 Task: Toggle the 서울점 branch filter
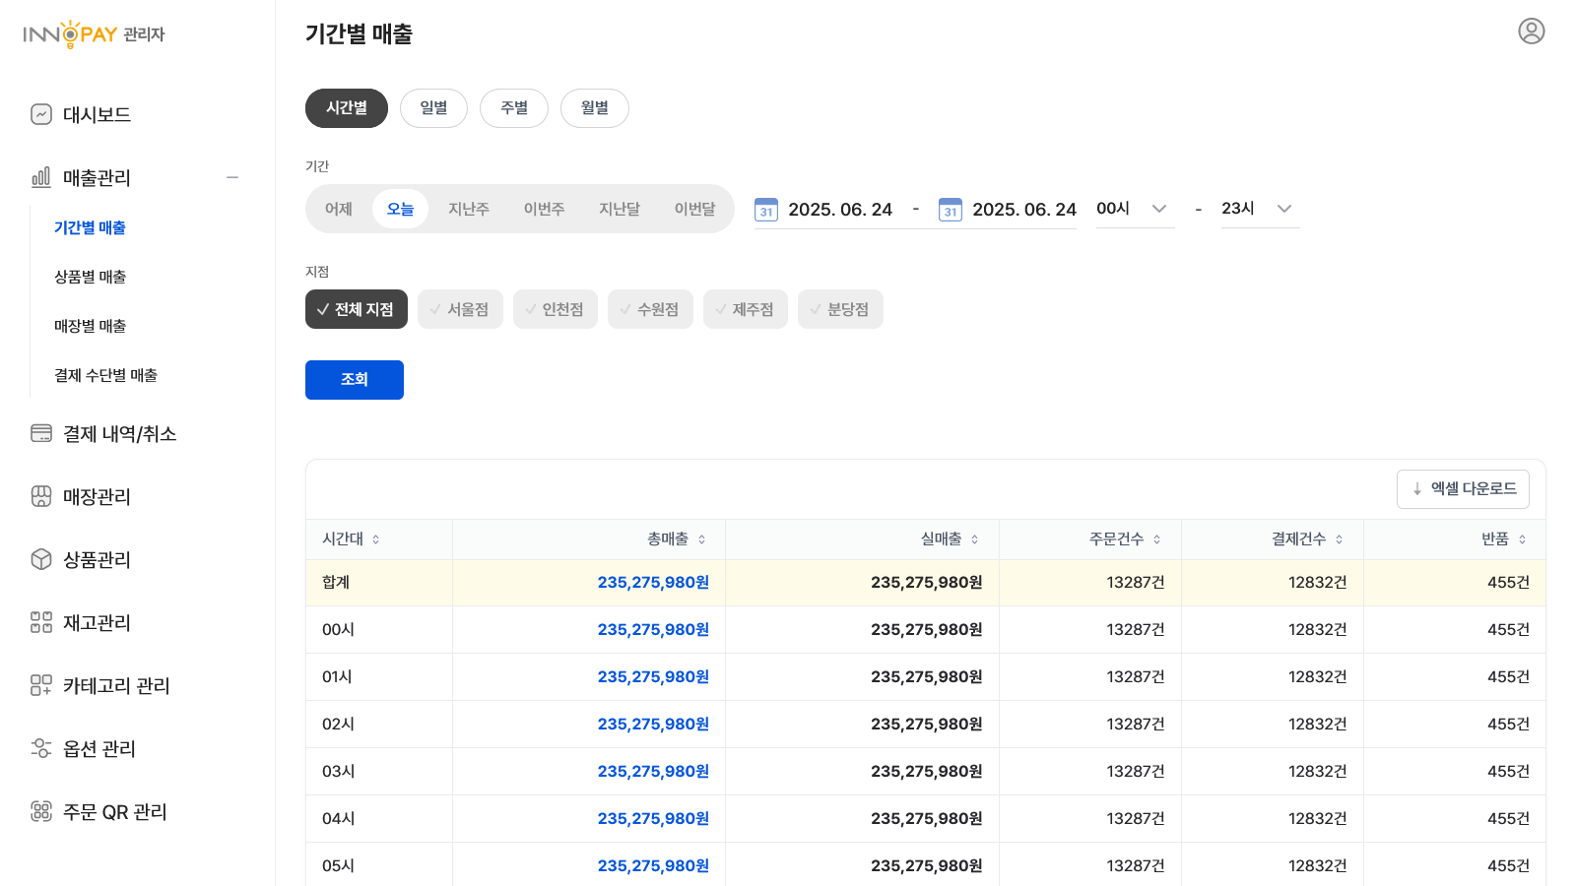[460, 309]
